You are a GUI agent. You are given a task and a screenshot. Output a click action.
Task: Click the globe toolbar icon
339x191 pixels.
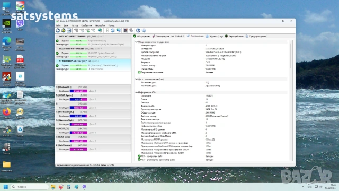[100, 30]
